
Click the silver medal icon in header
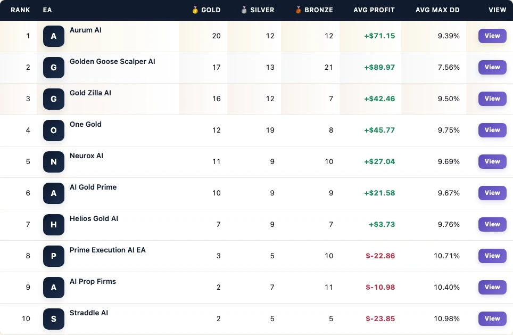(244, 10)
